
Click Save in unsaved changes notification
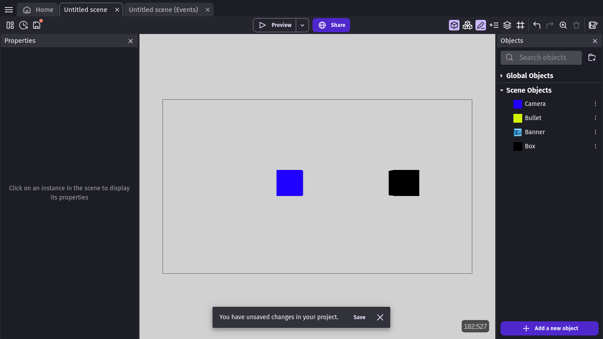[x=359, y=317]
